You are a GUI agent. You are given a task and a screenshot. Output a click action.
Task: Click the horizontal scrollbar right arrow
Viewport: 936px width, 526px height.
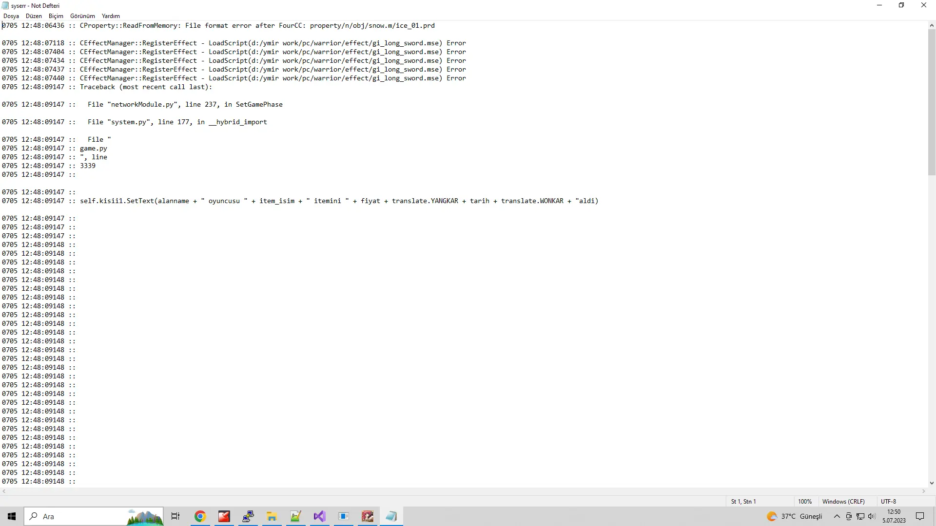pos(924,491)
